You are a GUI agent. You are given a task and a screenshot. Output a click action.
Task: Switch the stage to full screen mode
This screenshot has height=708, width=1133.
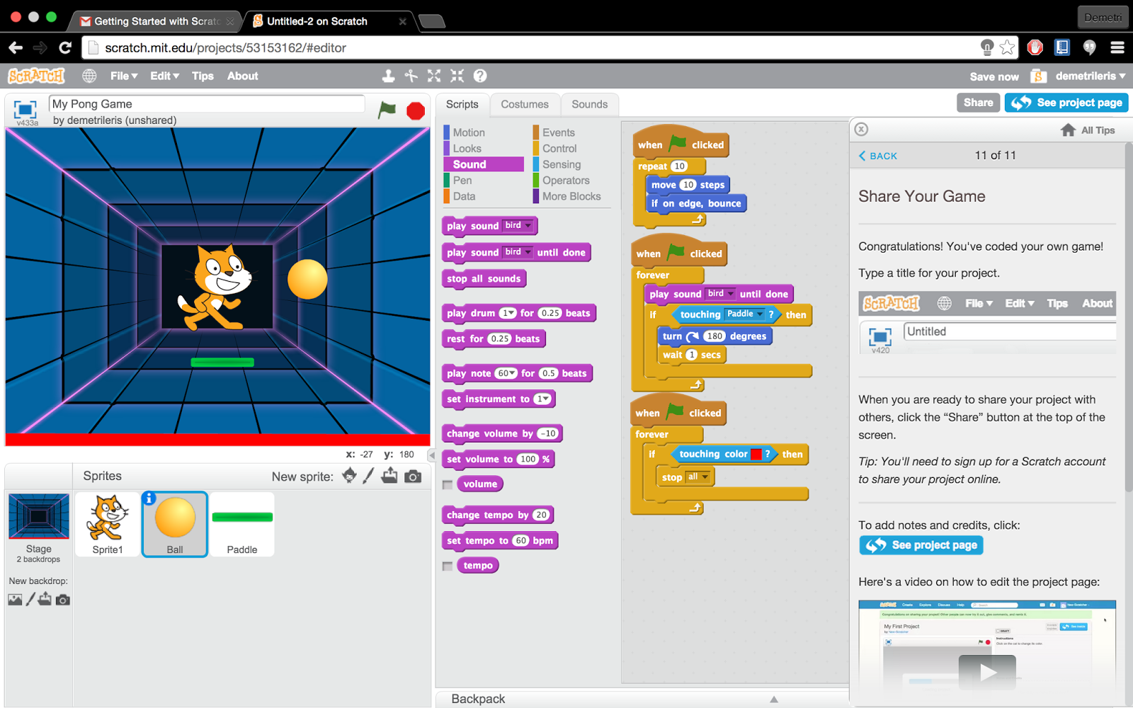[25, 110]
